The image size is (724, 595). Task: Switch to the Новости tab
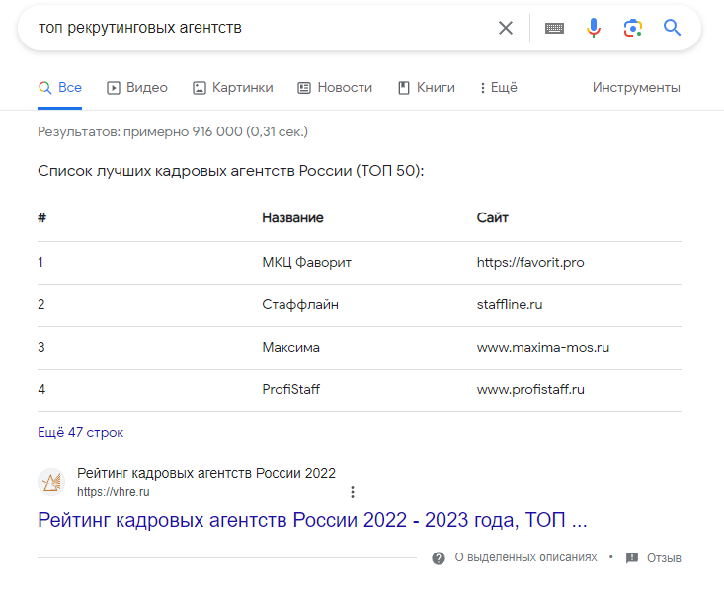335,88
